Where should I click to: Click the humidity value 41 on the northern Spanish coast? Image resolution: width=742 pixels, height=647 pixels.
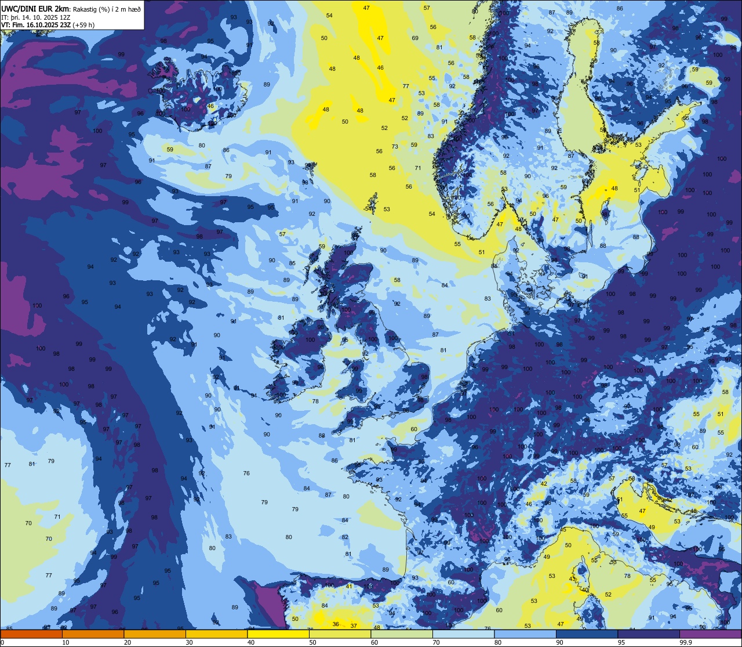[x=349, y=587]
